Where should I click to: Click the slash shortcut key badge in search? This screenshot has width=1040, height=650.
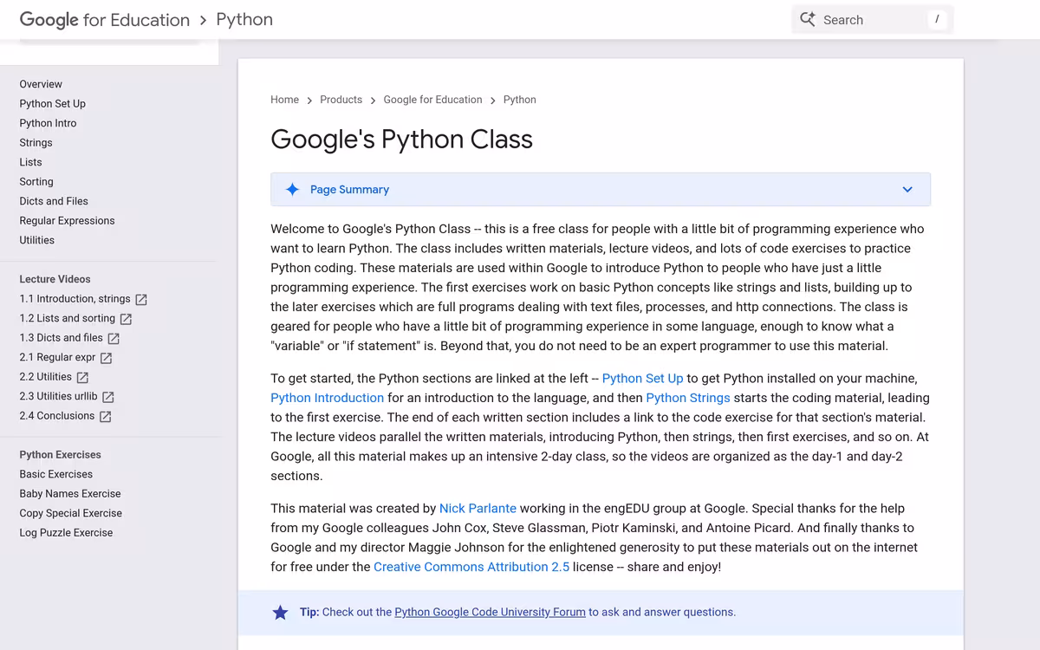click(937, 19)
